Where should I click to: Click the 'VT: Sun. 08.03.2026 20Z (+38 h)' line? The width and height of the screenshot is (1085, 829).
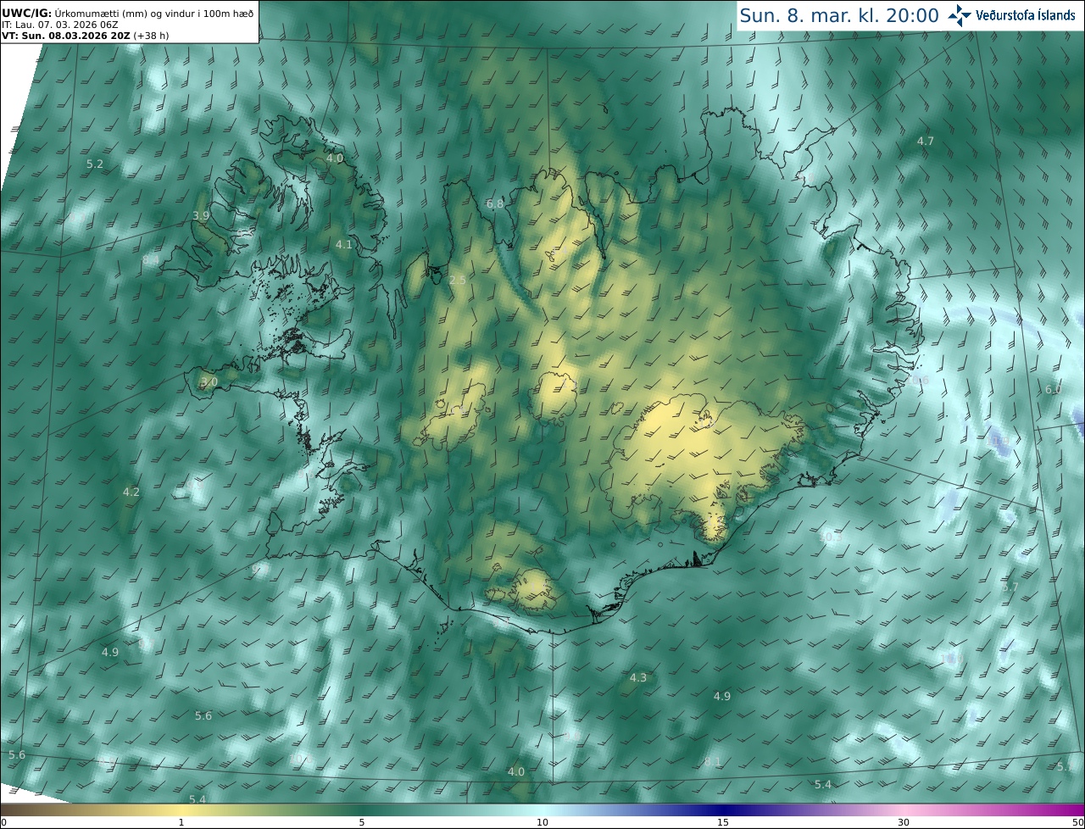85,36
